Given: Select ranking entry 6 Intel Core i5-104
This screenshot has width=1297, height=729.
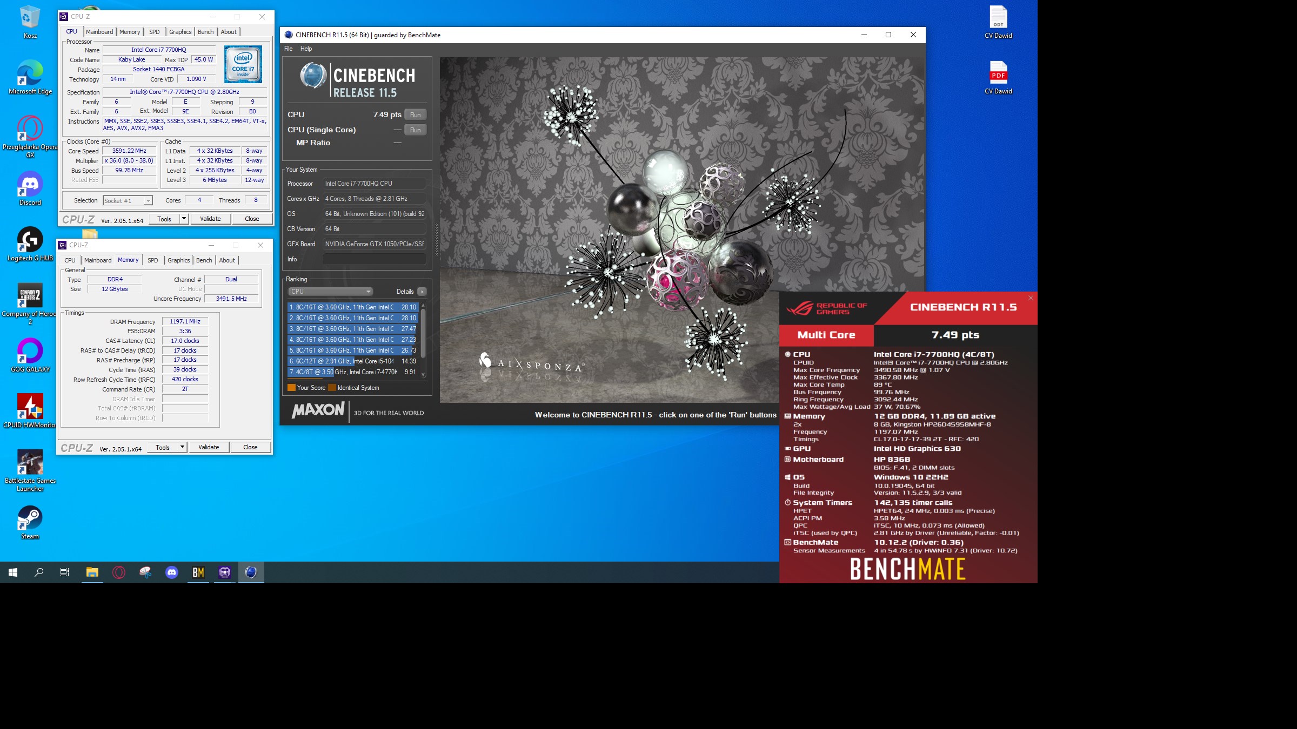Looking at the screenshot, I should click(353, 361).
